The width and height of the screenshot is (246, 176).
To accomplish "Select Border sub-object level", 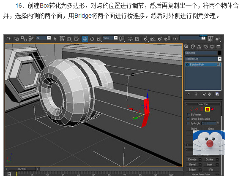I will (202, 109).
